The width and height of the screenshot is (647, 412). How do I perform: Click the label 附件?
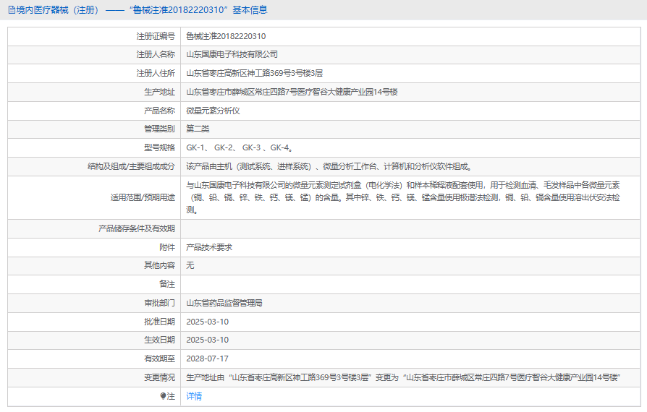167,247
